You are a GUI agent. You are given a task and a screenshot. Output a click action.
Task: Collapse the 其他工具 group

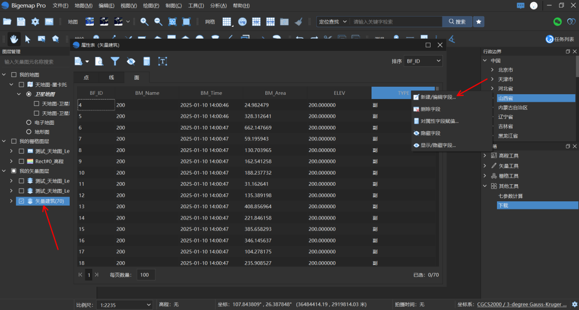click(485, 186)
